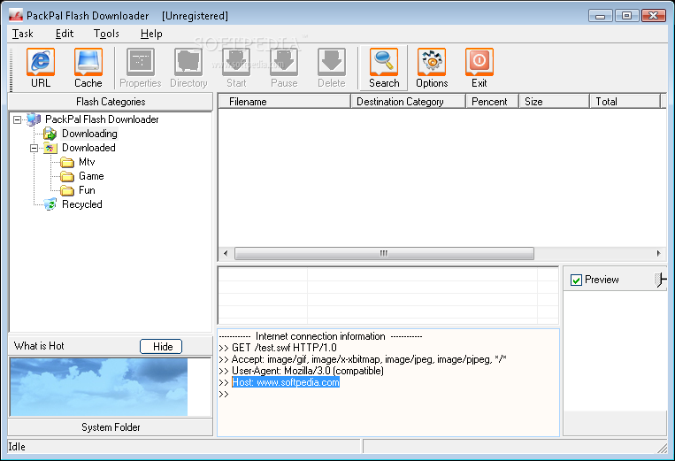This screenshot has width=675, height=461.
Task: Open the Edit menu
Action: point(65,34)
